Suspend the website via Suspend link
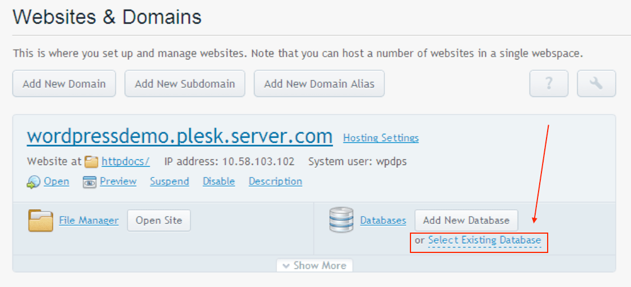 [170, 182]
